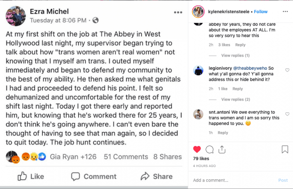
Task: Follow kylenekristensteele
Action: [x=260, y=12]
